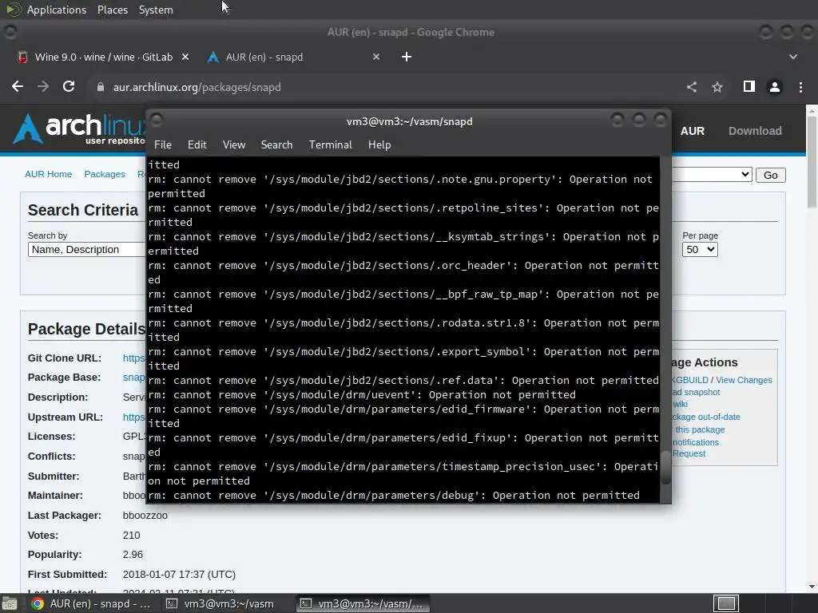Go back in Chrome browser

click(18, 87)
